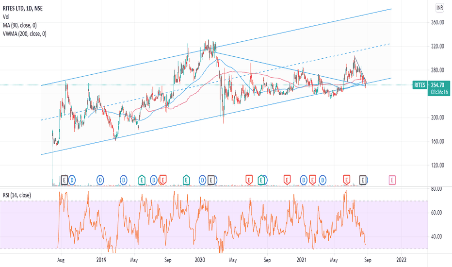Click the 360.00 price axis label
The image size is (452, 267).
(437, 22)
